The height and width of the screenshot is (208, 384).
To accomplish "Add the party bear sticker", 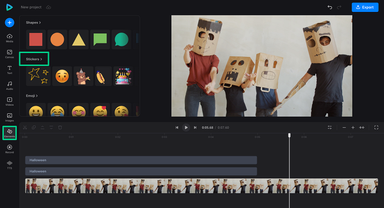I will [83, 76].
